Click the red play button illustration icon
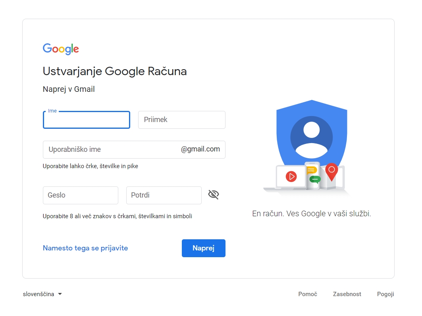 (291, 176)
